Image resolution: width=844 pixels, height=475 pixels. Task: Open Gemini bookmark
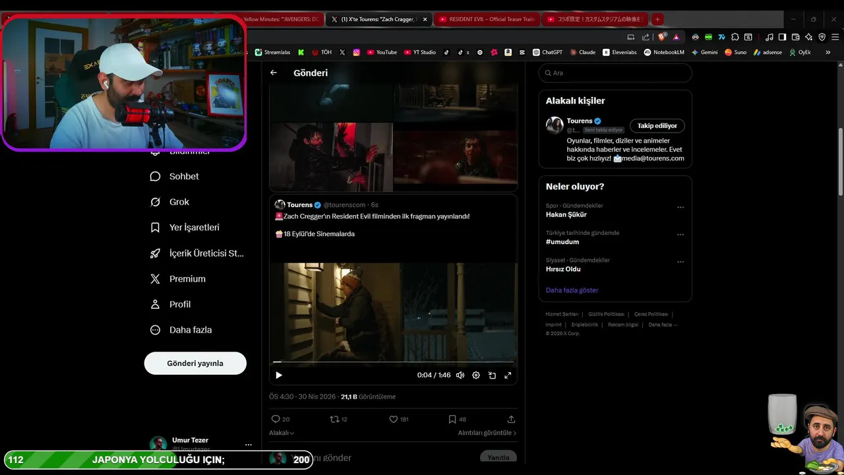(704, 52)
